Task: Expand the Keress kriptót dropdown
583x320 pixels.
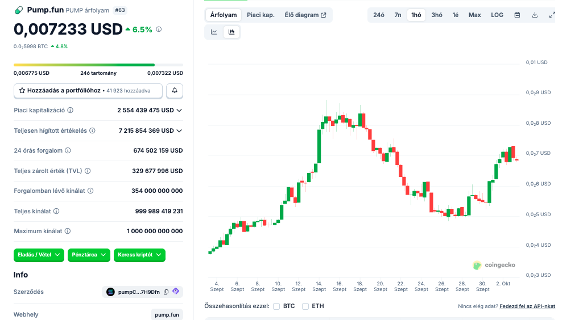Action: click(139, 255)
